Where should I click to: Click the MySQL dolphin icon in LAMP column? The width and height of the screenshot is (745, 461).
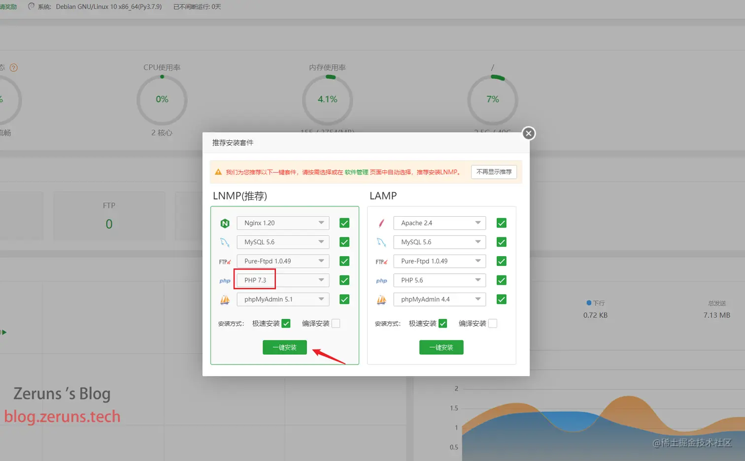click(381, 242)
